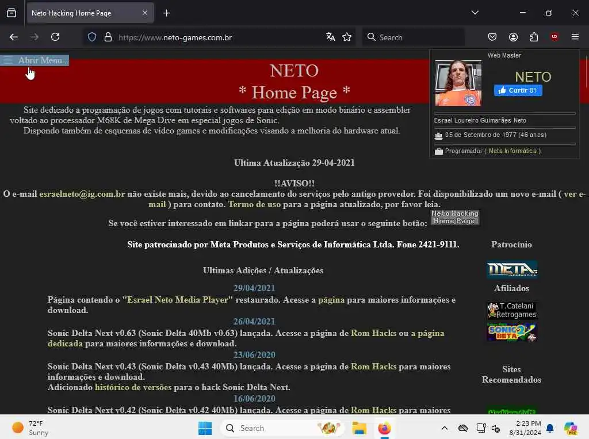Open Rom Hacks link in 23/06/2020 entry
The height and width of the screenshot is (439, 589).
click(373, 367)
